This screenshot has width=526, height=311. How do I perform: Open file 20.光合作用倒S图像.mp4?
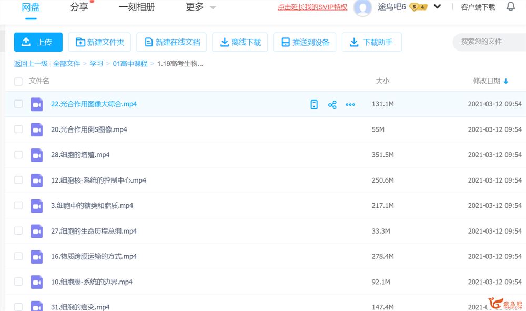point(89,129)
